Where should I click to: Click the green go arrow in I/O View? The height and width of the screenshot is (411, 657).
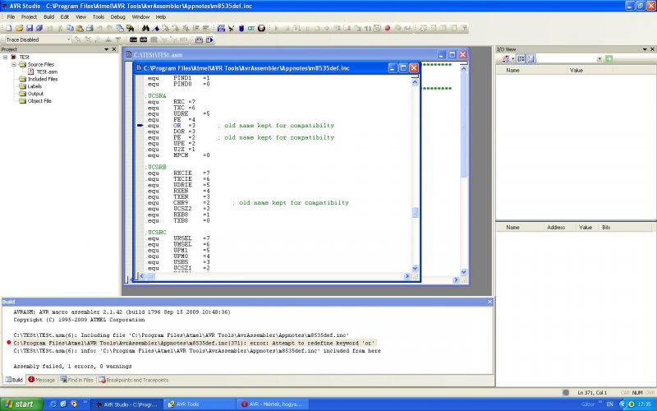tap(609, 58)
